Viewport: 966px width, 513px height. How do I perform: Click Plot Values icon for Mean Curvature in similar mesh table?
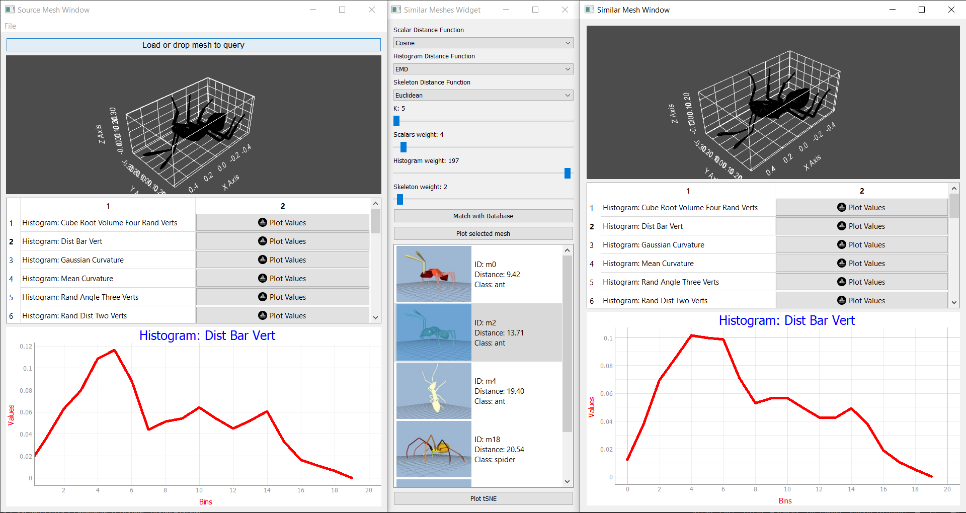coord(841,263)
